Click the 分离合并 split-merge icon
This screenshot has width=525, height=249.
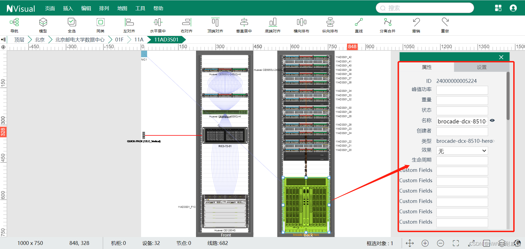[x=387, y=25]
